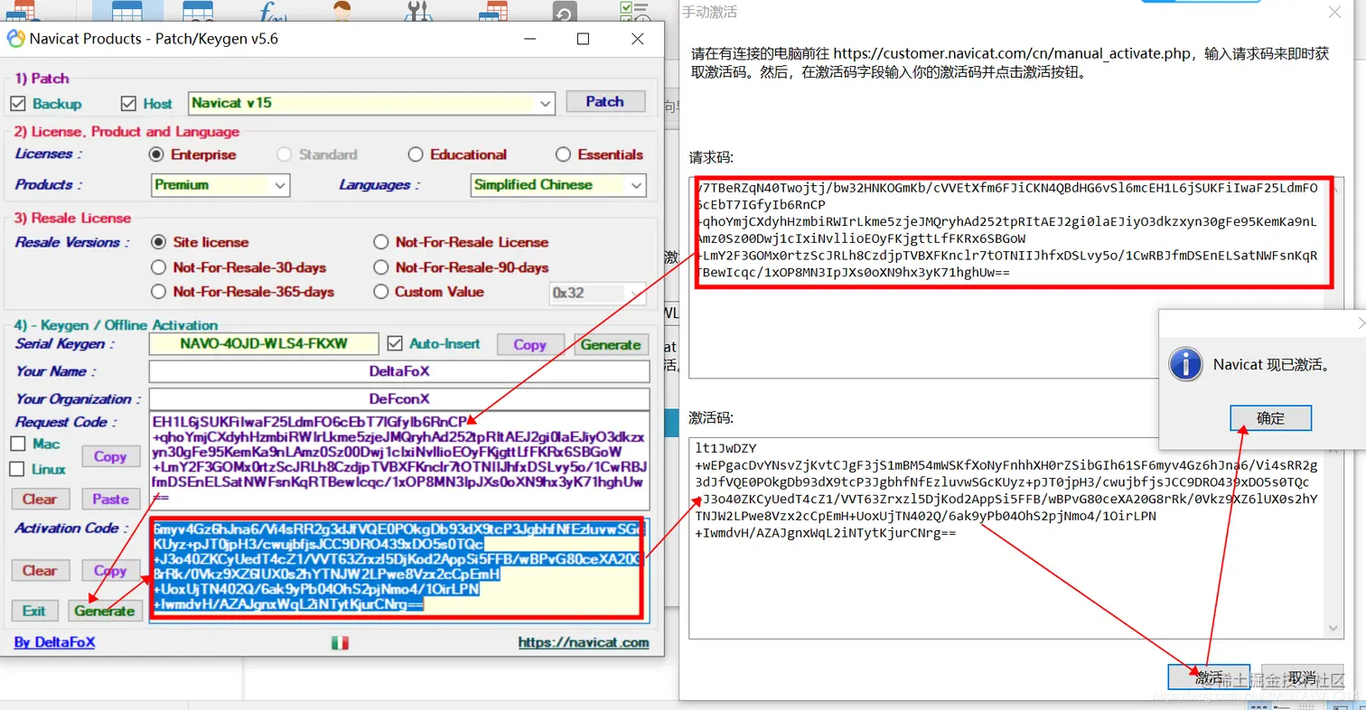Select Not-For-Resale-90-days radio button
This screenshot has width=1366, height=710.
(x=381, y=267)
